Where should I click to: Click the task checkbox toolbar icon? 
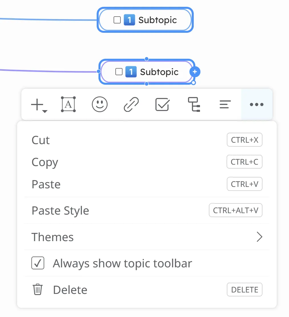coord(162,104)
